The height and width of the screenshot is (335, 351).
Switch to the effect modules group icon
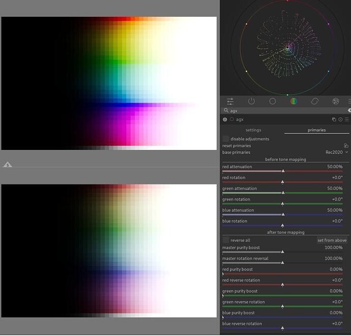coord(336,101)
